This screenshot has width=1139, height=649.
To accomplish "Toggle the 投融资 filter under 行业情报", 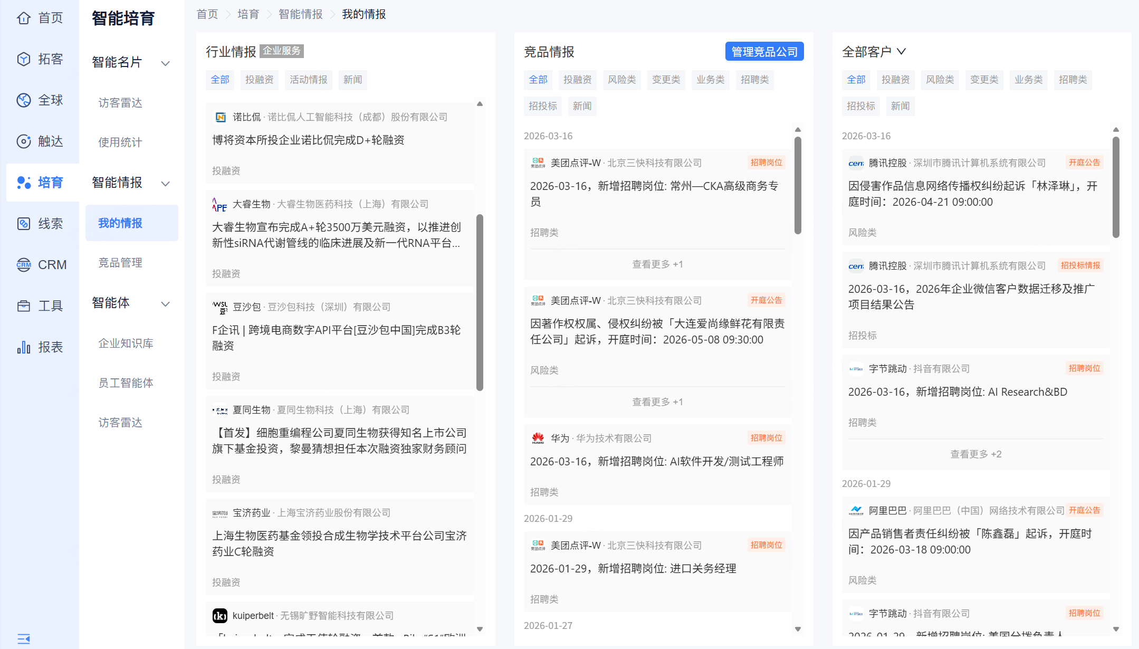I will point(259,80).
